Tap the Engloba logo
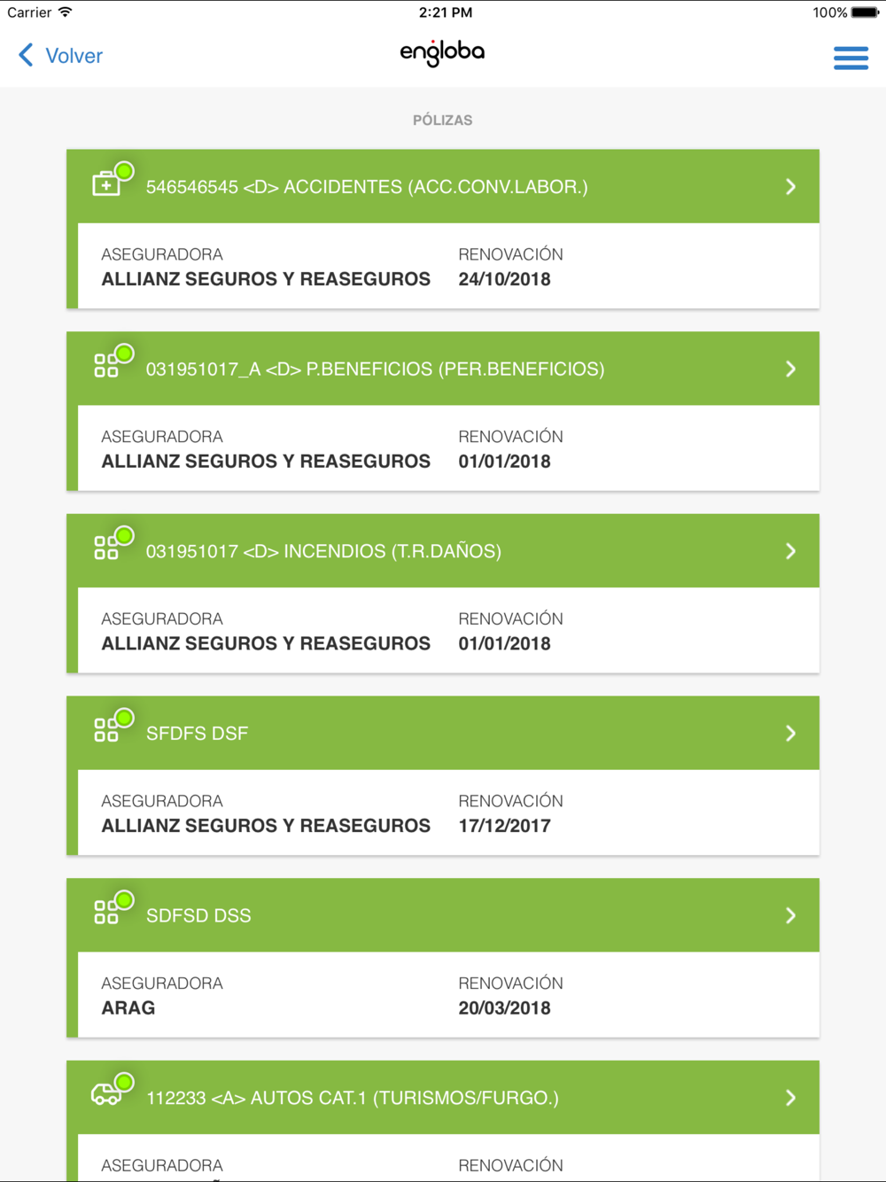886x1182 pixels. (x=442, y=53)
